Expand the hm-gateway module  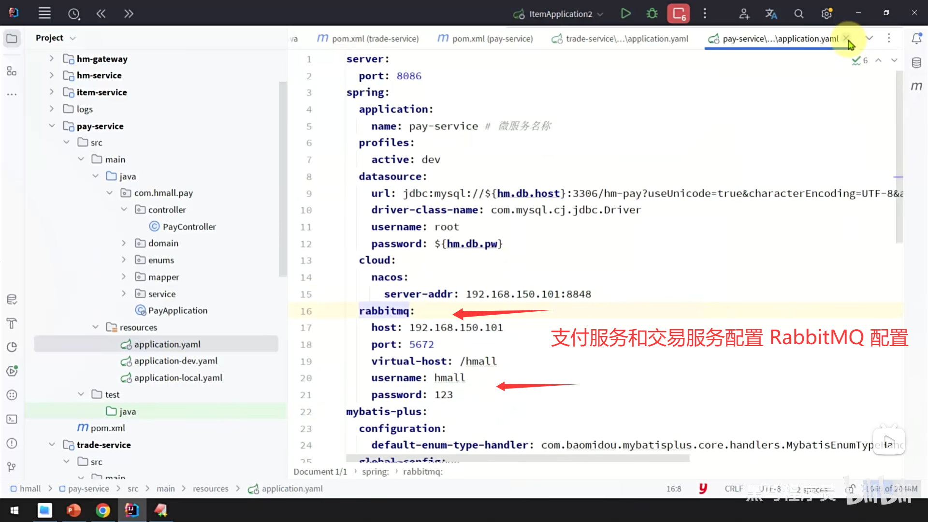52,58
